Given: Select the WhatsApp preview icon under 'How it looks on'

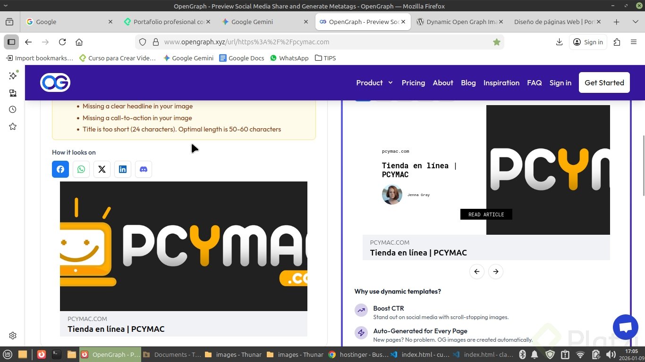Looking at the screenshot, I should click(x=81, y=169).
